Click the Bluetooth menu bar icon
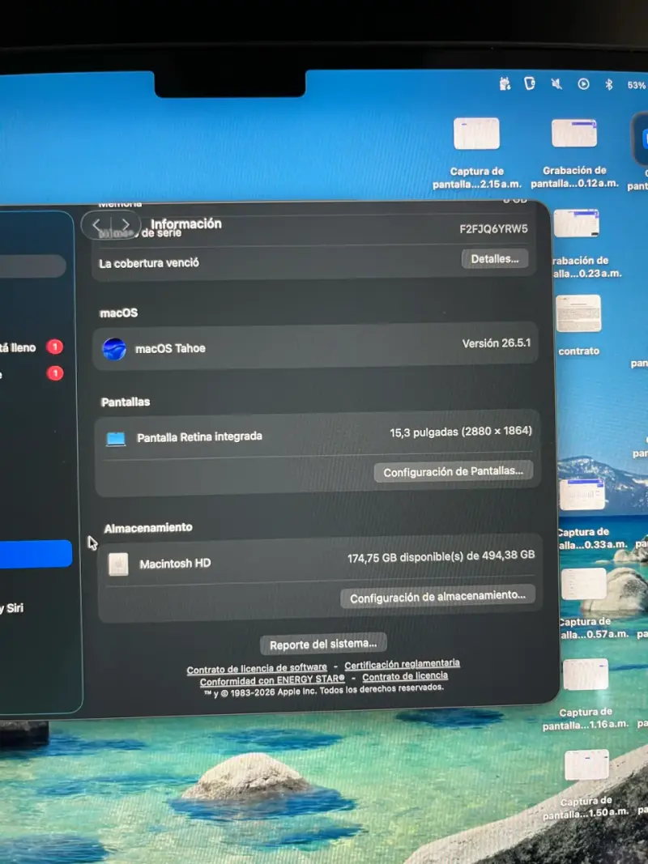 (x=609, y=84)
